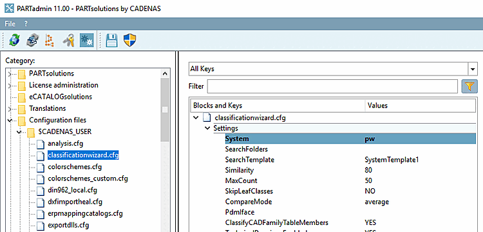Click the floppy disk save icon

pyautogui.click(x=112, y=40)
